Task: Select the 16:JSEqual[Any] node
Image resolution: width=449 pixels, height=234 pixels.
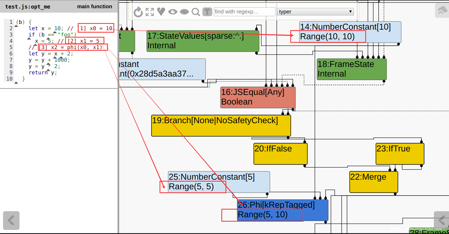Action: pyautogui.click(x=258, y=97)
